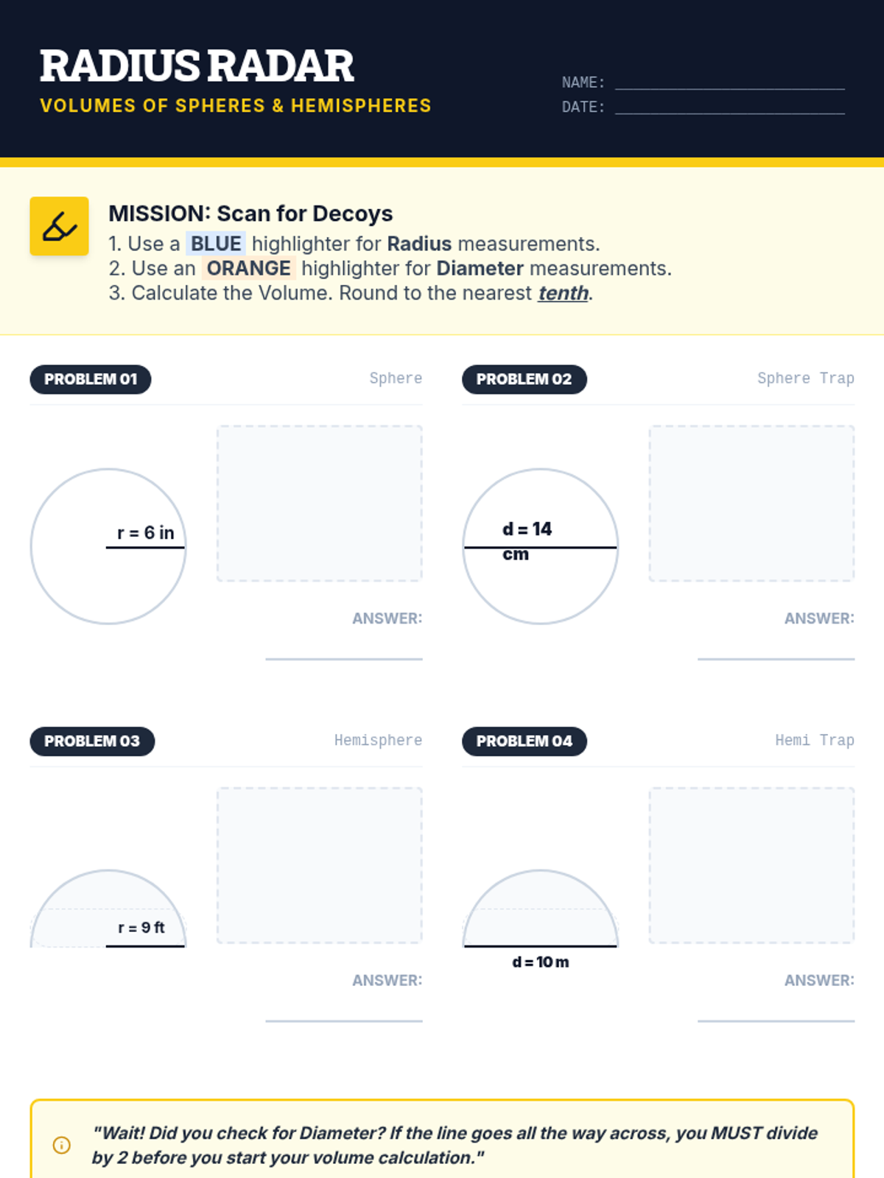884x1178 pixels.
Task: Click the info icon in the hint box
Action: tap(62, 1145)
